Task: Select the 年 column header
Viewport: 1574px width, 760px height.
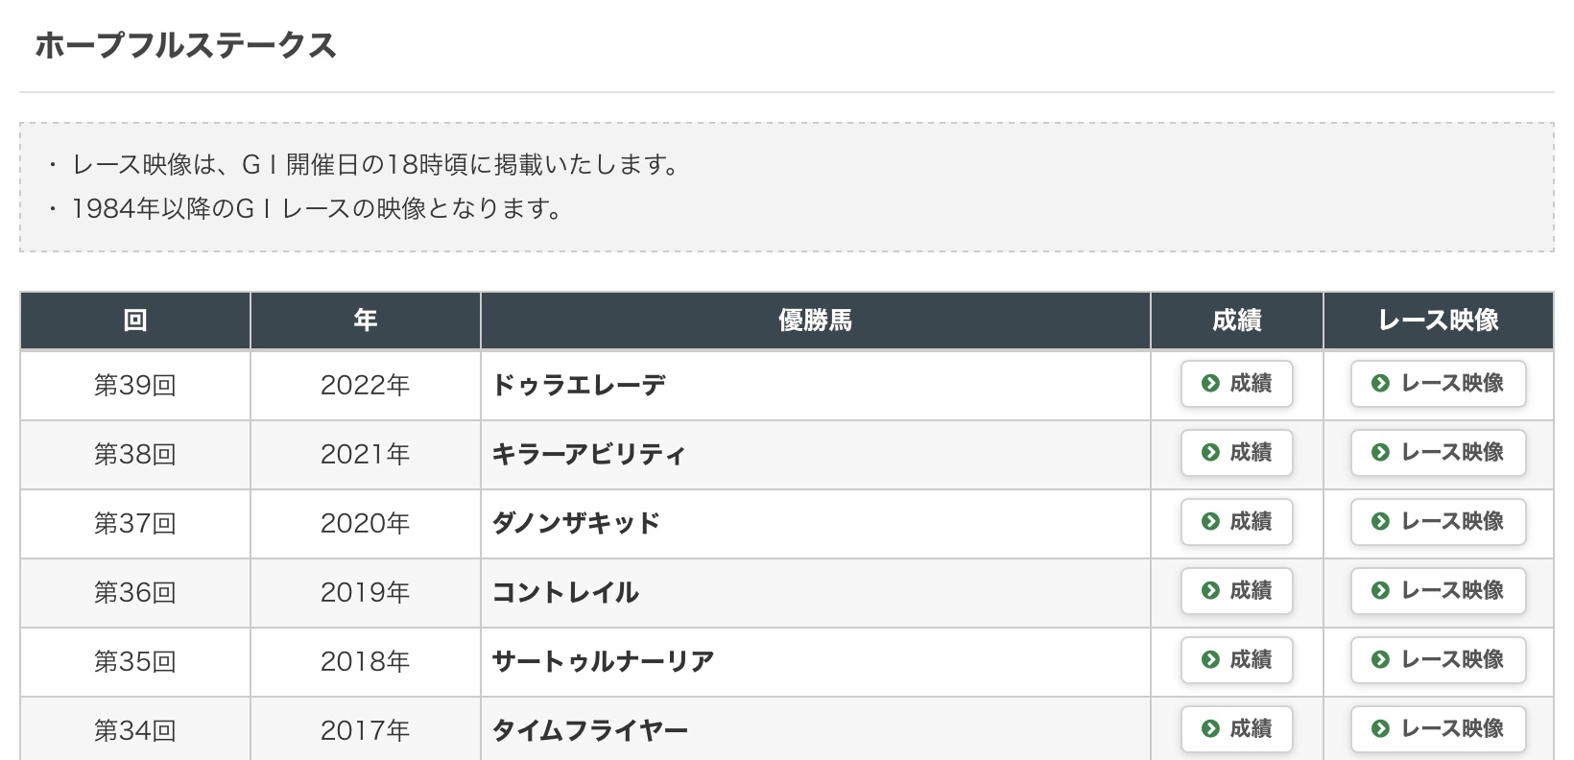Action: [x=365, y=321]
